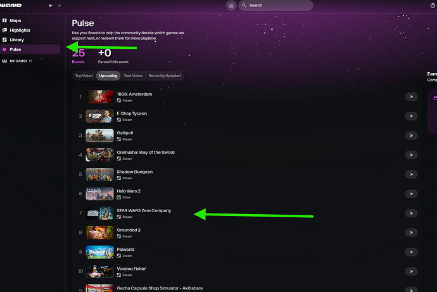The image size is (437, 292).
Task: Select Pulse in the sidebar
Action: pyautogui.click(x=30, y=49)
